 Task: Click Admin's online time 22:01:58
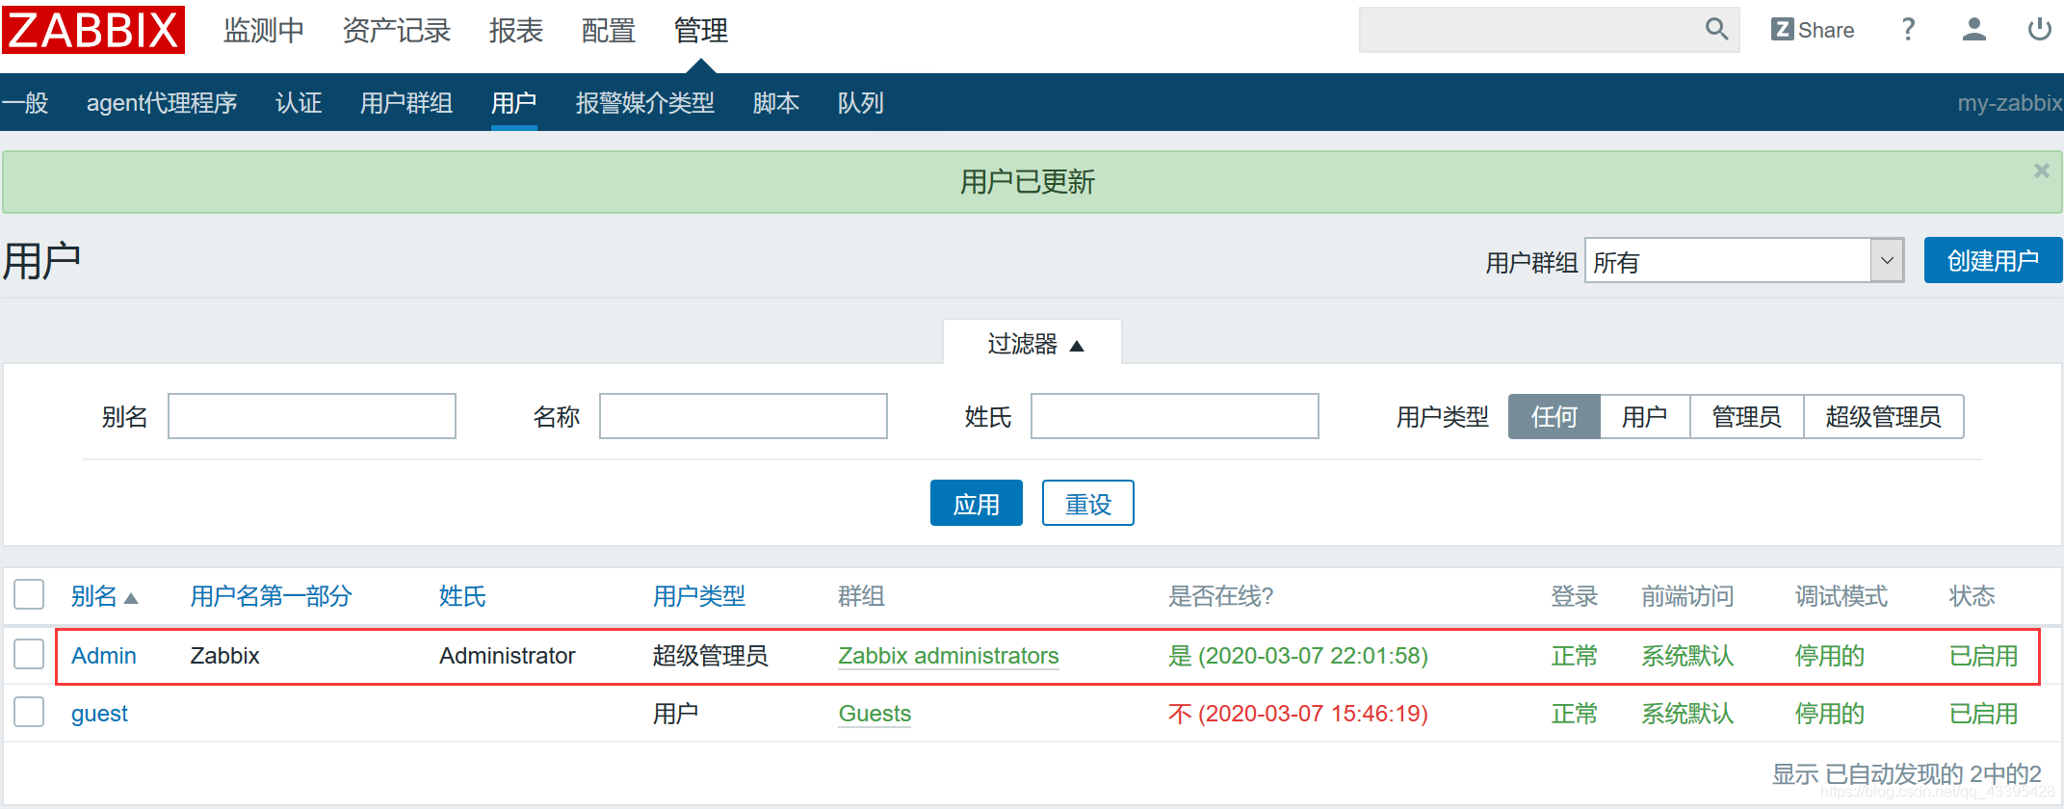point(1298,656)
